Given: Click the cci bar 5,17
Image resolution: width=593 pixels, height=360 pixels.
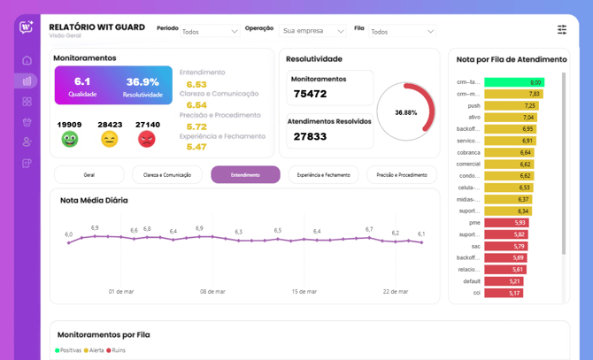Looking at the screenshot, I should click(504, 293).
